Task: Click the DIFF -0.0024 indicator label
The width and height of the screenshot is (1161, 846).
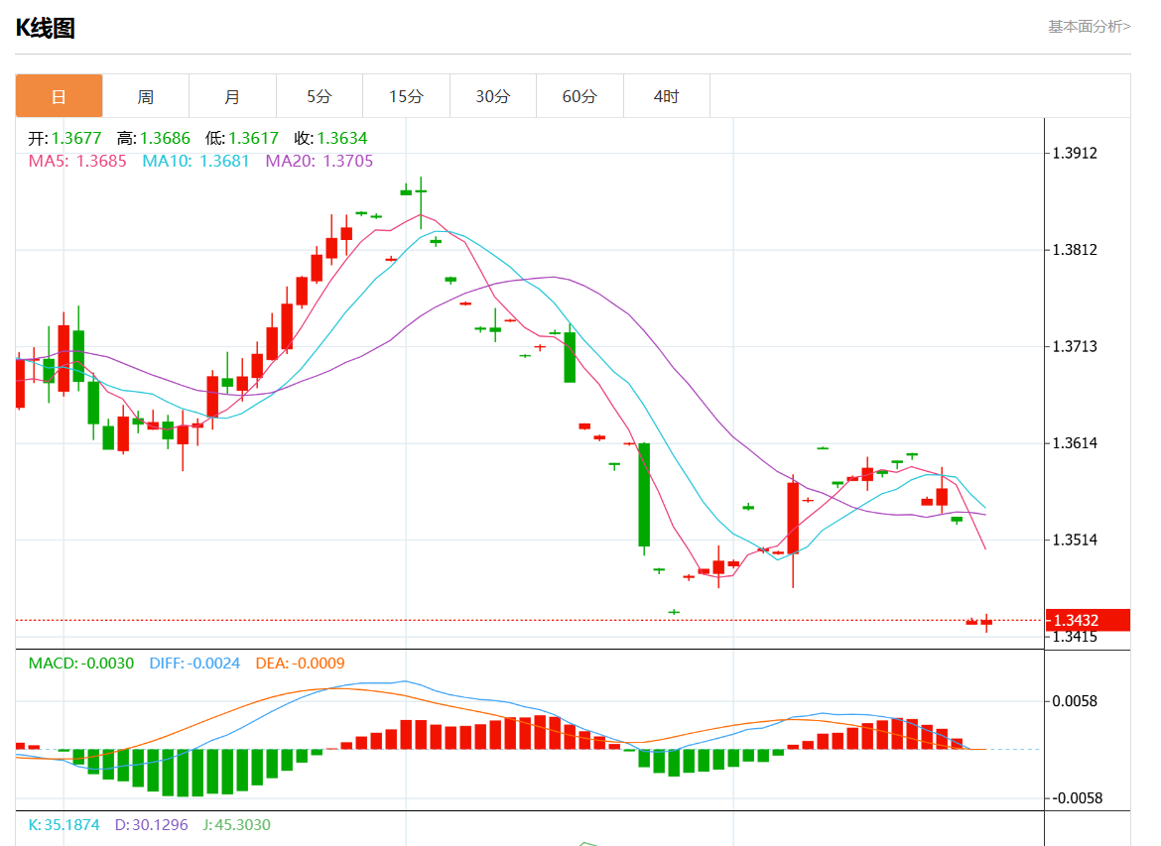Action: coord(194,664)
